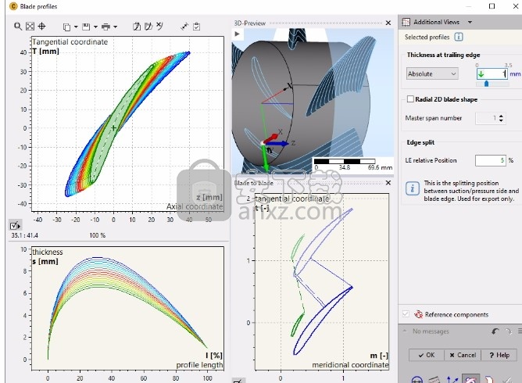The width and height of the screenshot is (522, 383).
Task: Click the 'Master span number' label
Action: [434, 118]
